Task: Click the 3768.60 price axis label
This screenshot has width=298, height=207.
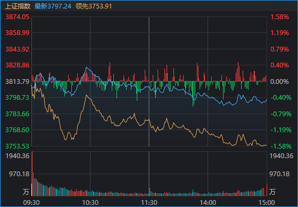Action: [x=18, y=130]
